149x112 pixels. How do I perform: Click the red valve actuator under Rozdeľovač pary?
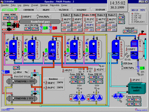55,28
